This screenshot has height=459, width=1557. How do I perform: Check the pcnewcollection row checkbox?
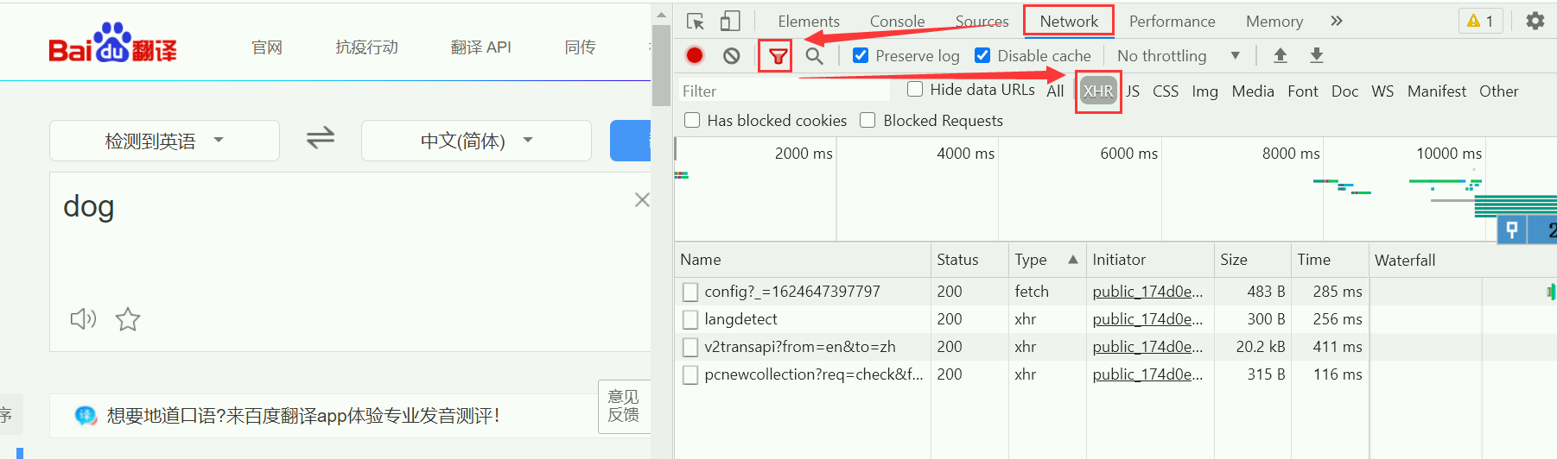pos(690,374)
